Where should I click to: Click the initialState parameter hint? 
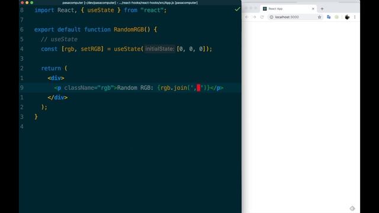point(159,49)
